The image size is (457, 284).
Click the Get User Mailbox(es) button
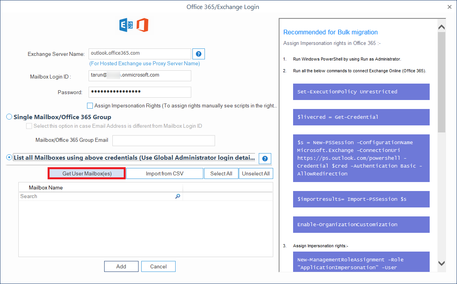[87, 173]
